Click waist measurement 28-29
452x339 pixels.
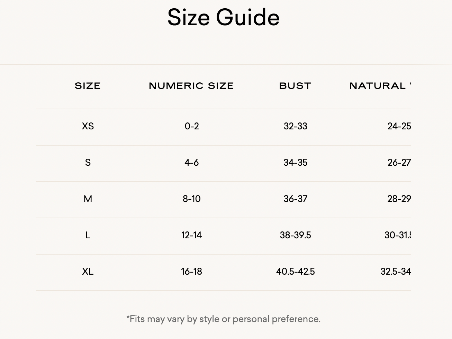click(399, 199)
